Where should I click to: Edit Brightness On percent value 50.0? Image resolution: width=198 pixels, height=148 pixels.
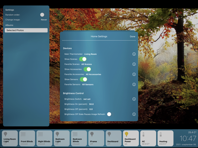point(91,104)
